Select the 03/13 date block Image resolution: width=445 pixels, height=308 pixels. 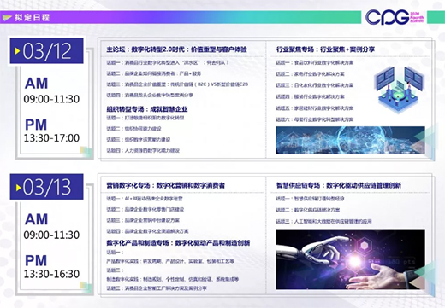tap(47, 187)
